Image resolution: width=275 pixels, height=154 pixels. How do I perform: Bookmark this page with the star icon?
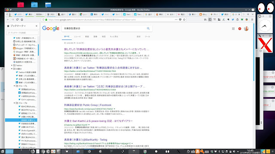(184, 20)
